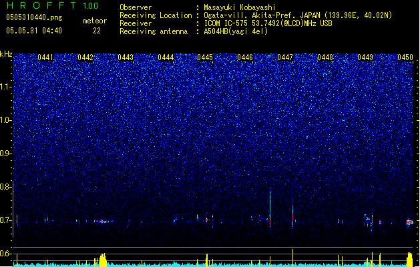Click the long meteor echo after 0442
The width and height of the screenshot is (420, 267).
(103, 222)
